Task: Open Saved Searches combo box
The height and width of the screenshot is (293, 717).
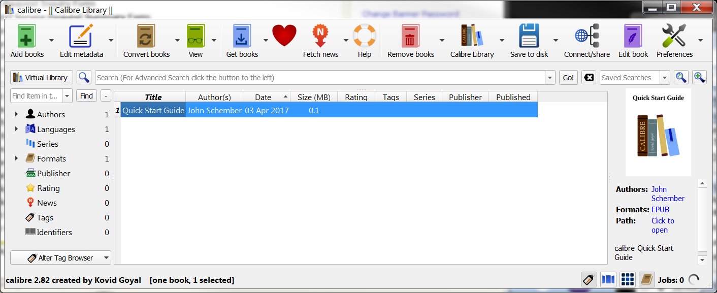Action: coord(635,78)
